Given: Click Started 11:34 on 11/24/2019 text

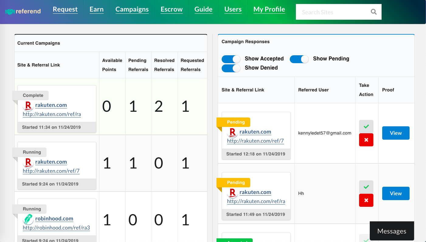Looking at the screenshot, I should click(51, 127).
